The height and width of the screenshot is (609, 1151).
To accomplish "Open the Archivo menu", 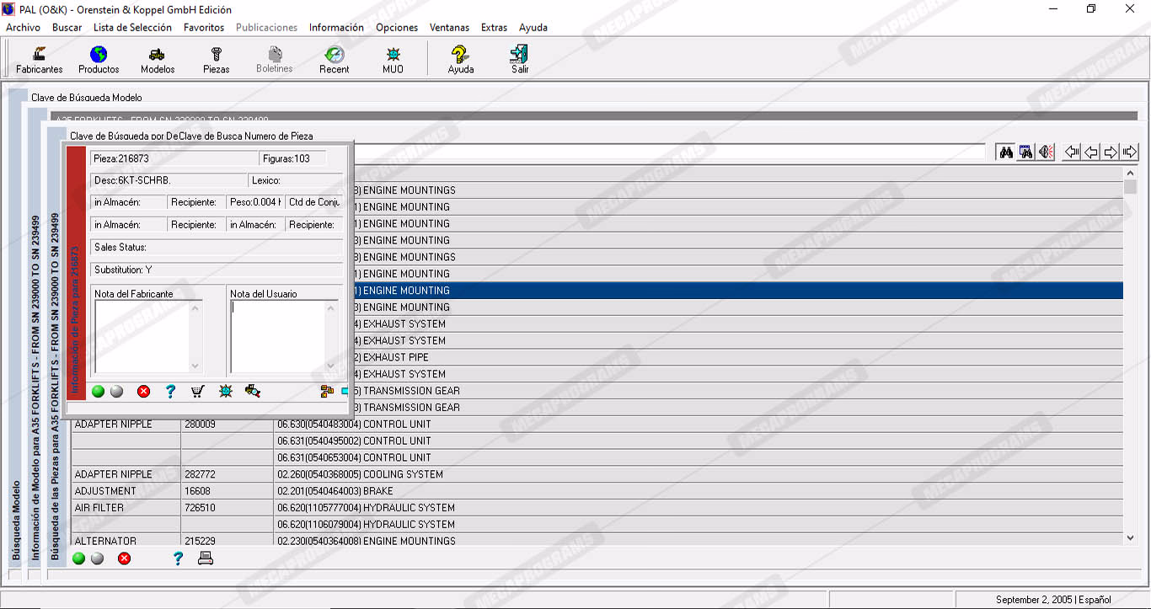I will click(23, 27).
